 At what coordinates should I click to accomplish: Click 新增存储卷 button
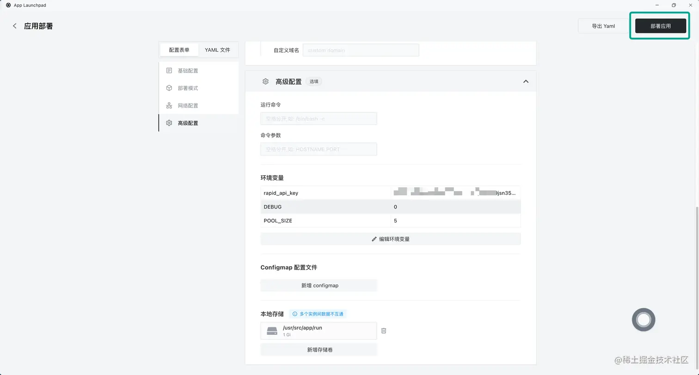coord(319,350)
